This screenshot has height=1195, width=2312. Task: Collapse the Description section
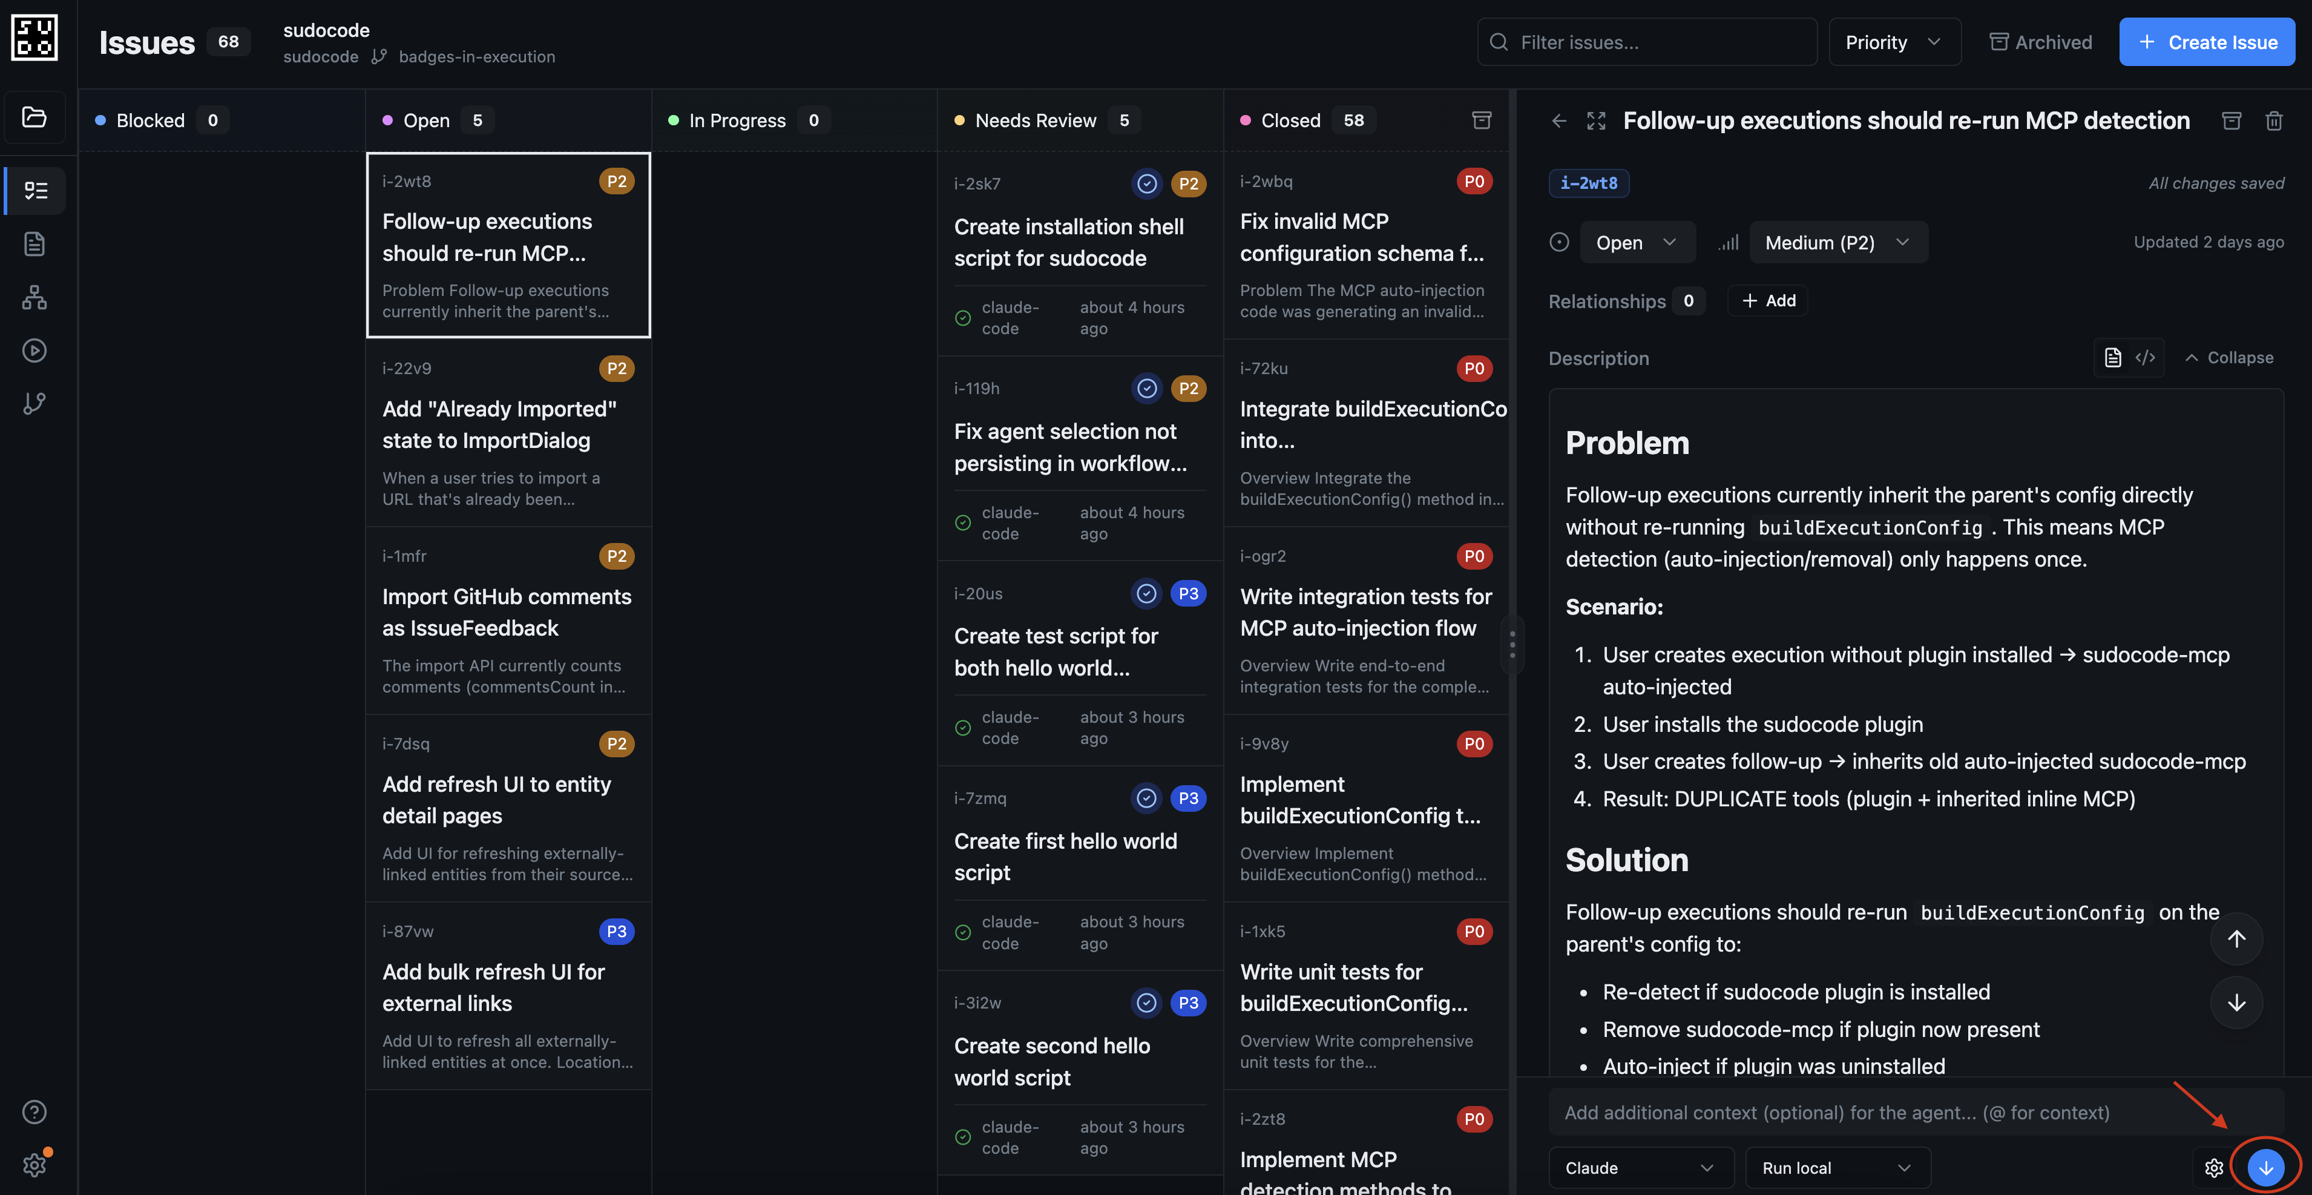(x=2230, y=357)
